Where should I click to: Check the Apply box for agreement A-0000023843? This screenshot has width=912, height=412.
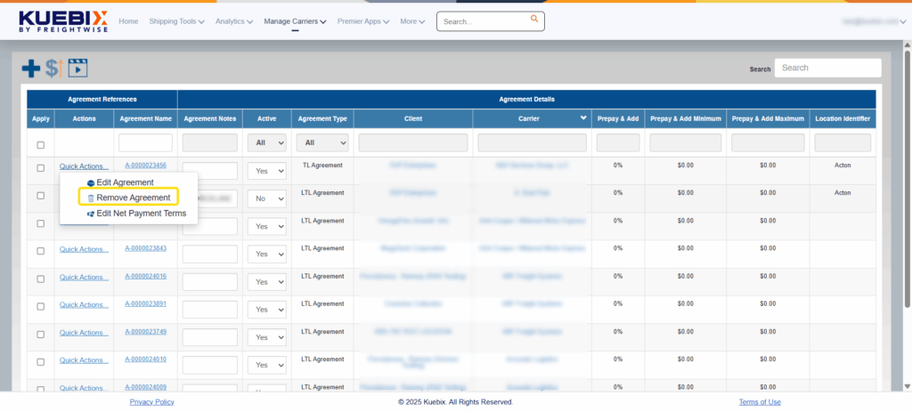pyautogui.click(x=40, y=250)
